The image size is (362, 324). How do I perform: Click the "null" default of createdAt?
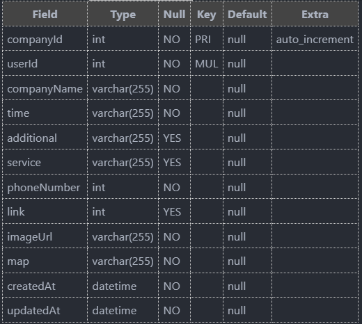(237, 286)
